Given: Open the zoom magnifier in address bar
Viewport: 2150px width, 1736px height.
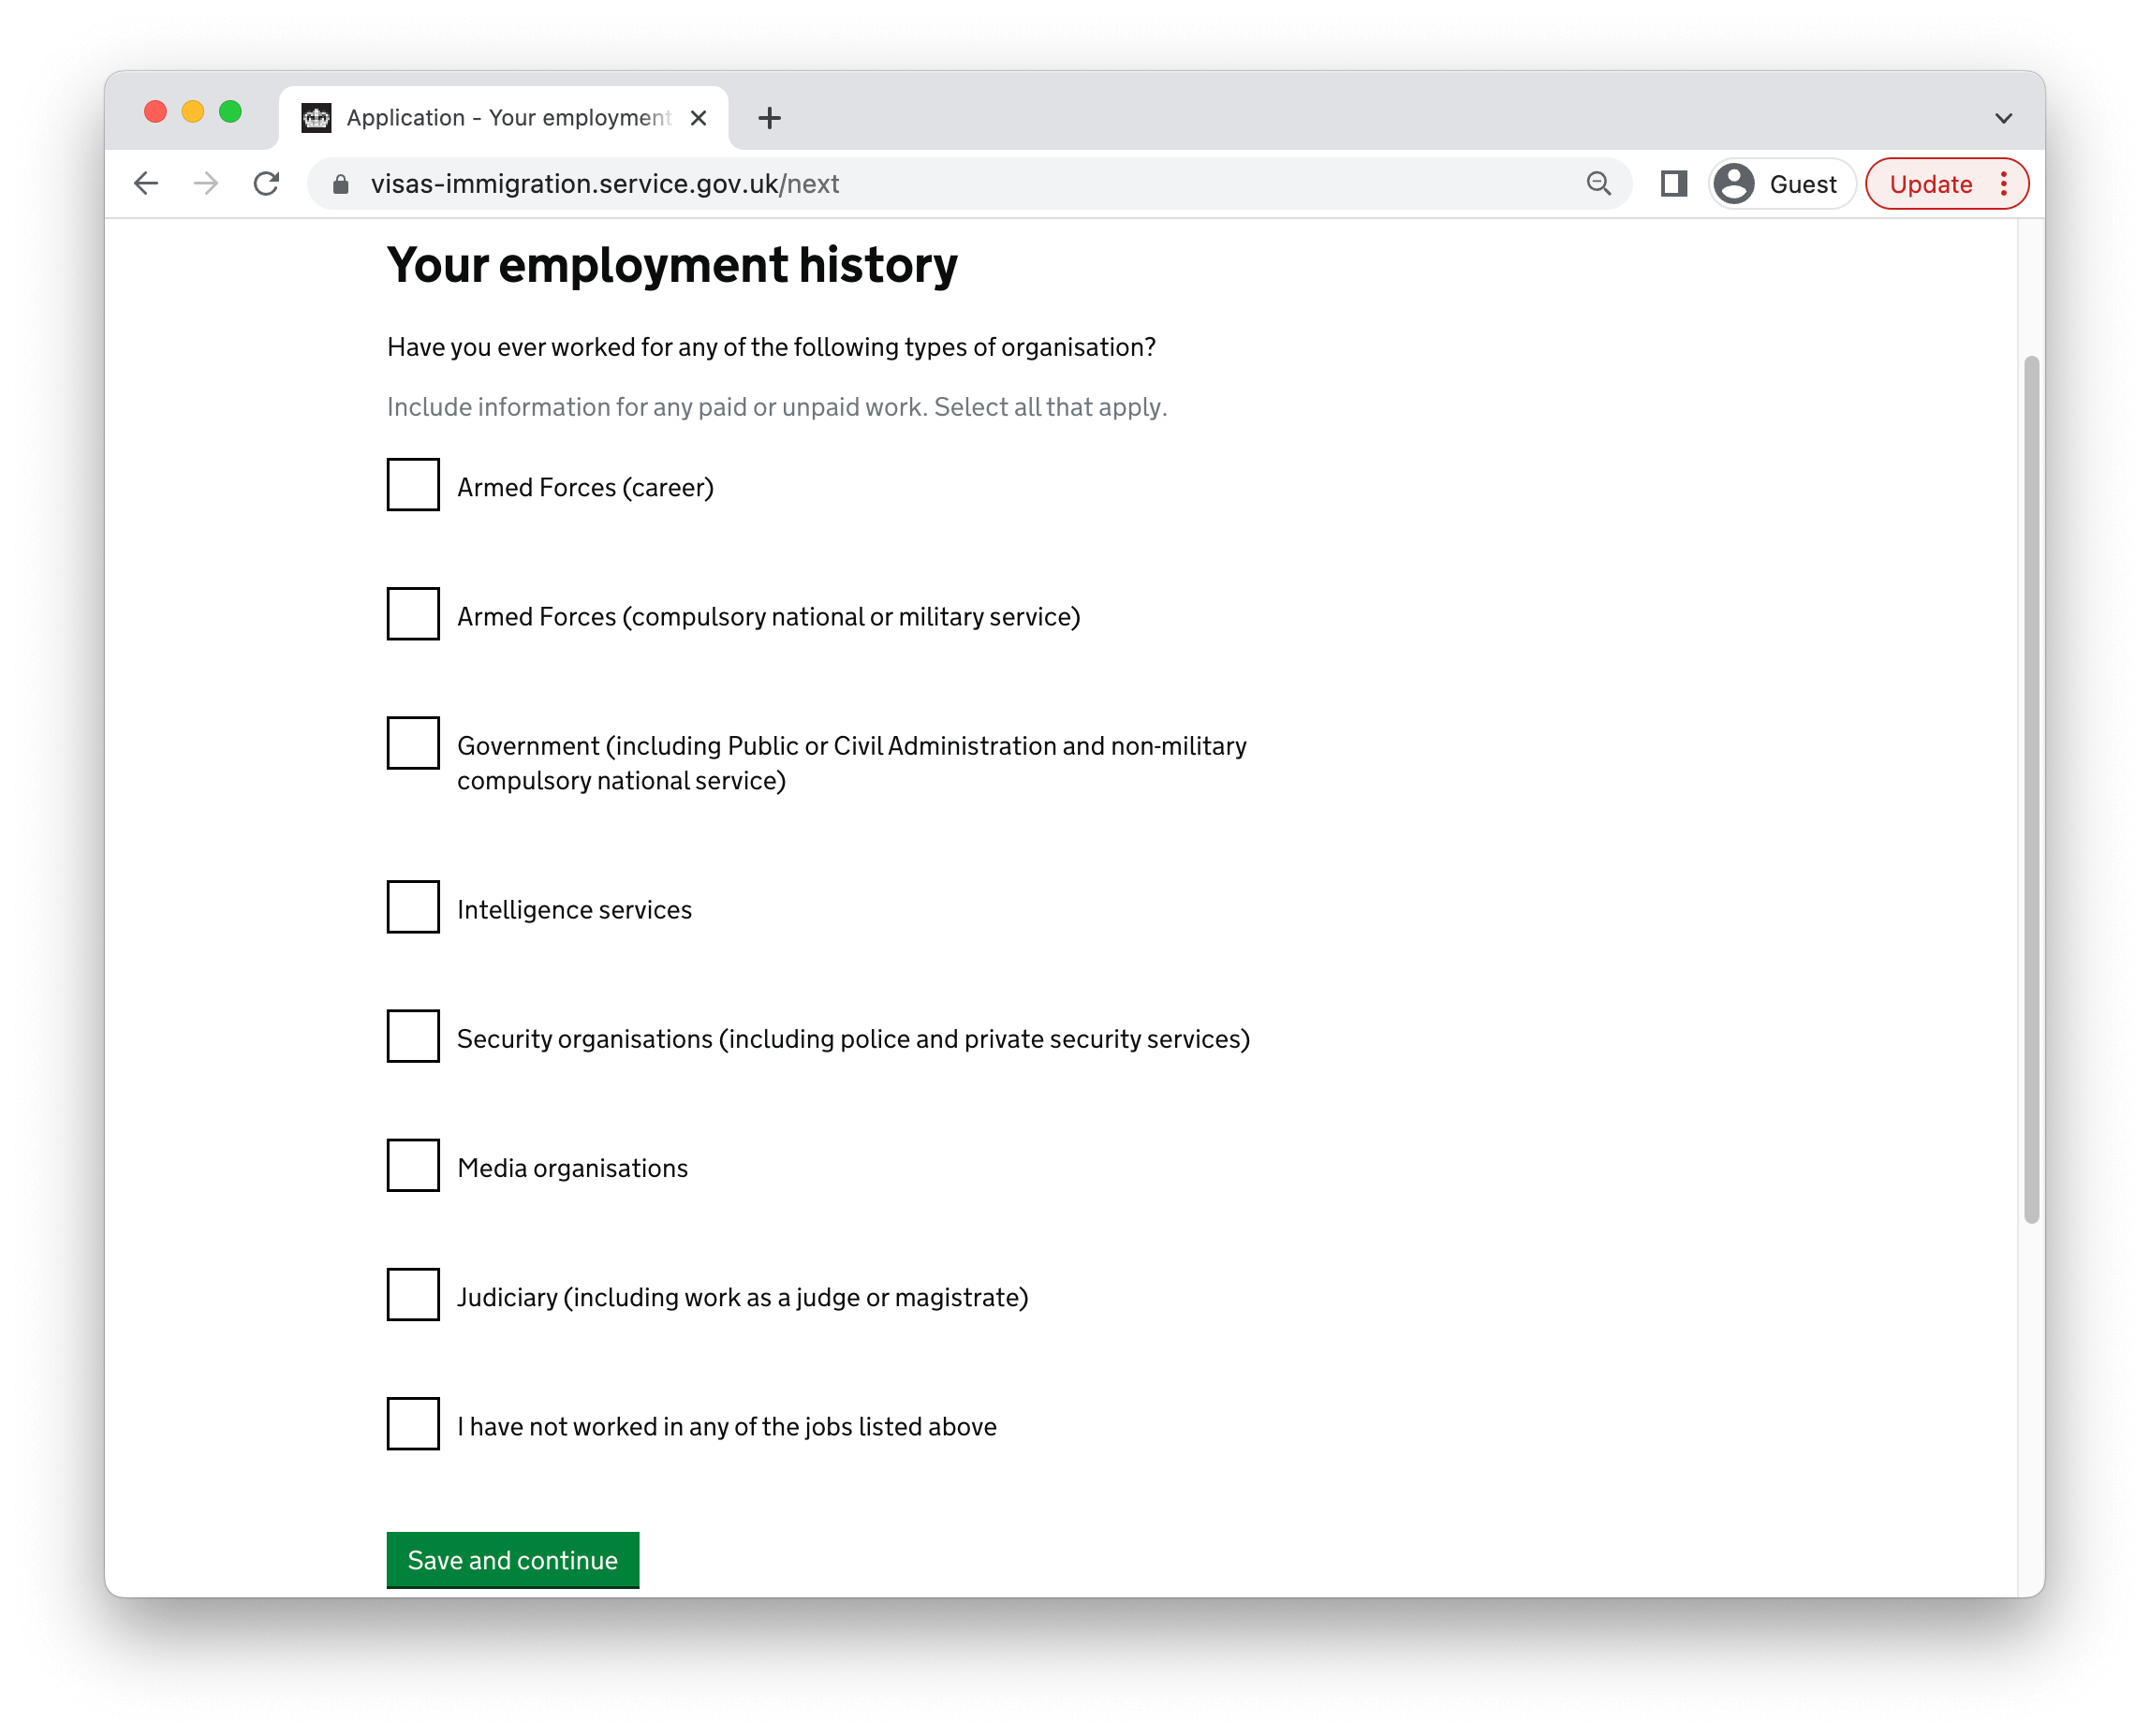Looking at the screenshot, I should point(1598,184).
